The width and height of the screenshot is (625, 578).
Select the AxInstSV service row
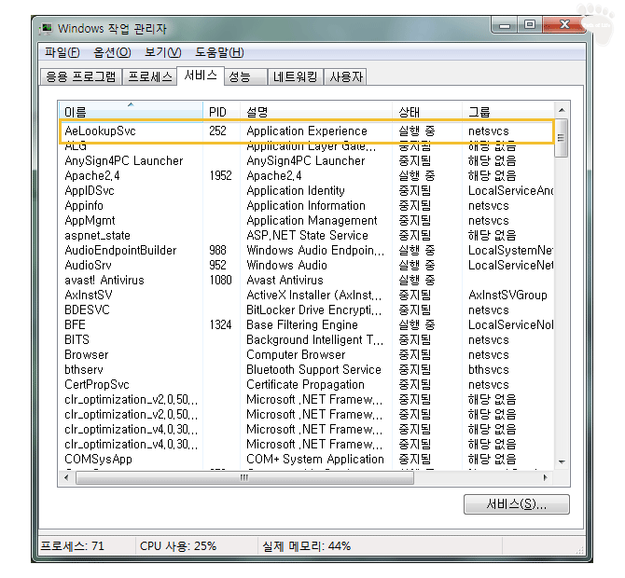[307, 296]
